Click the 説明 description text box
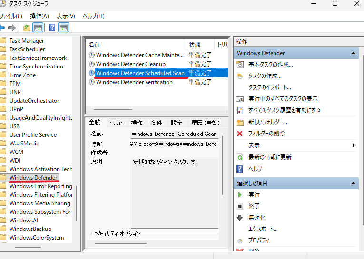 pyautogui.click(x=175, y=193)
